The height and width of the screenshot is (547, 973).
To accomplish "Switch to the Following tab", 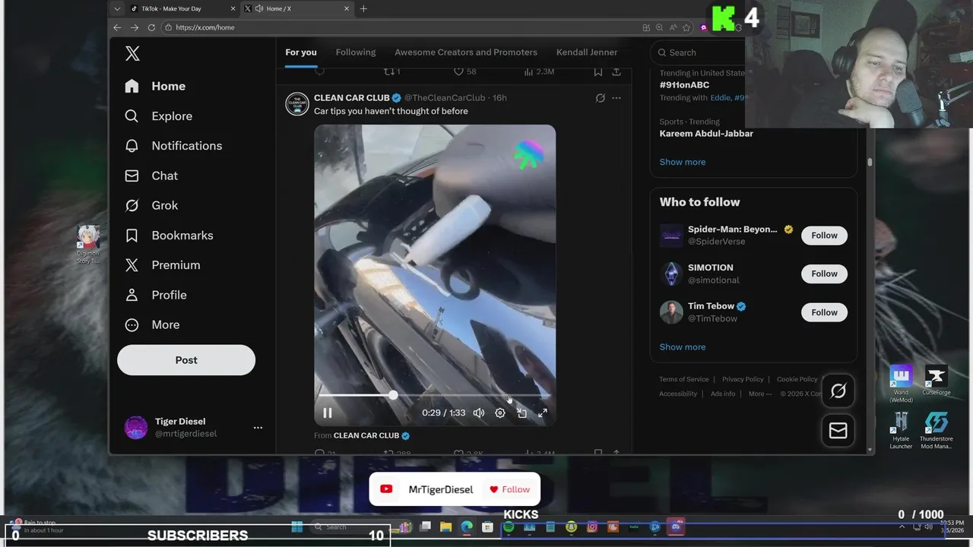I will click(356, 52).
